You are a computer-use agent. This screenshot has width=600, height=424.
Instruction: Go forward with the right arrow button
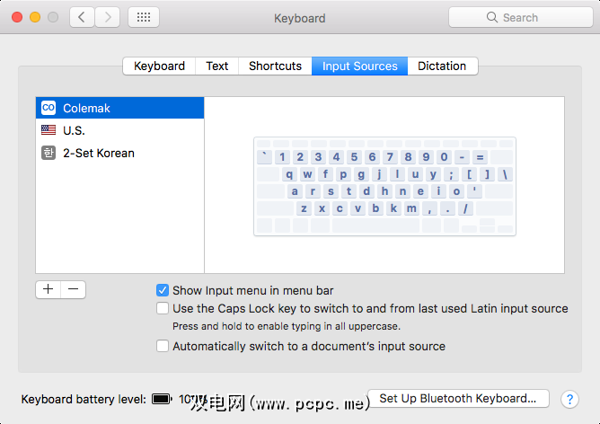click(107, 17)
